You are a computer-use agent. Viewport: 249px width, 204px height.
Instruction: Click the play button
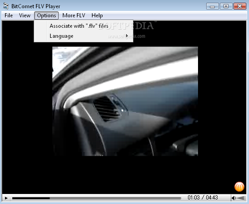6,198
